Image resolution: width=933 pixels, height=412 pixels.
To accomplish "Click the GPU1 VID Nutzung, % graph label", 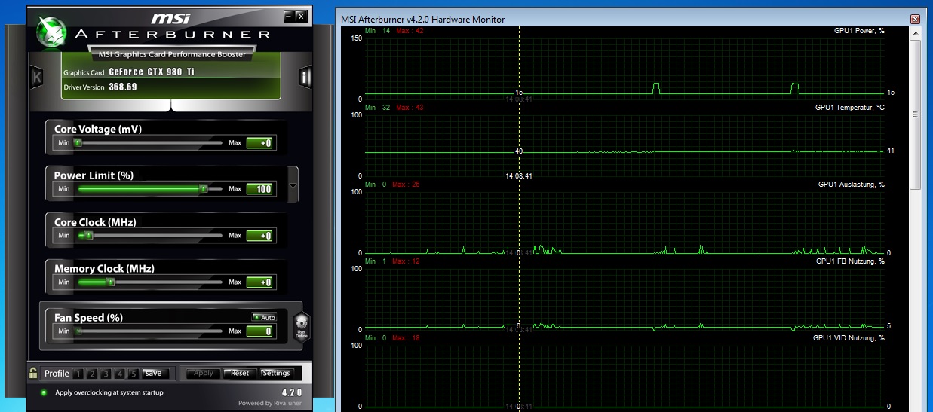I will [x=849, y=338].
